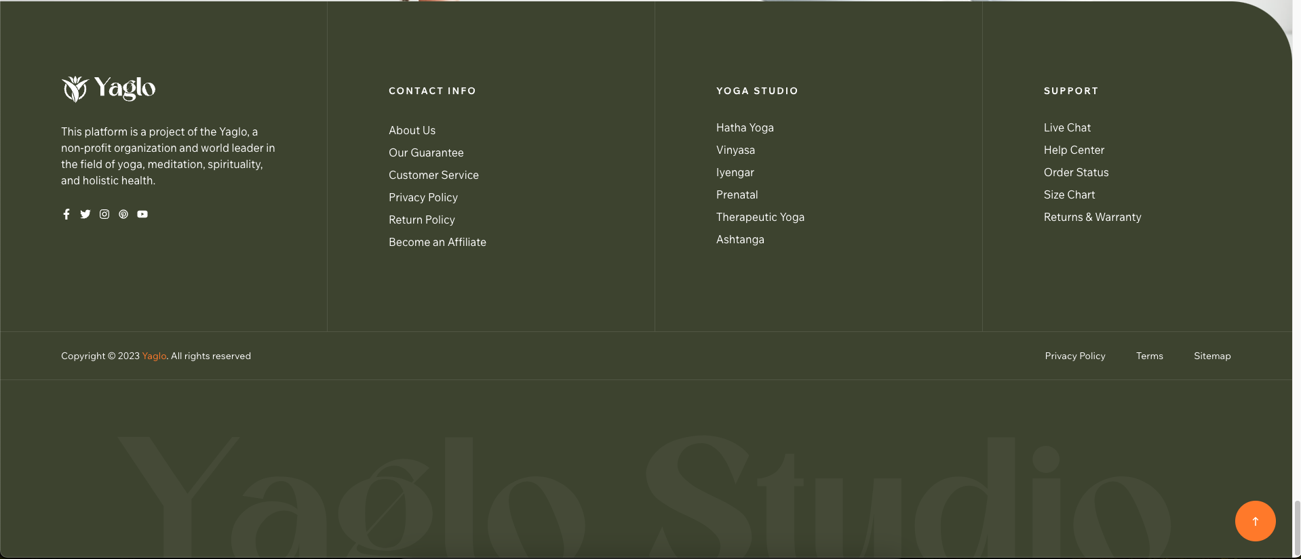The width and height of the screenshot is (1301, 559).
Task: Choose Therapeutic Yoga in Yoga Studio
Action: [760, 217]
